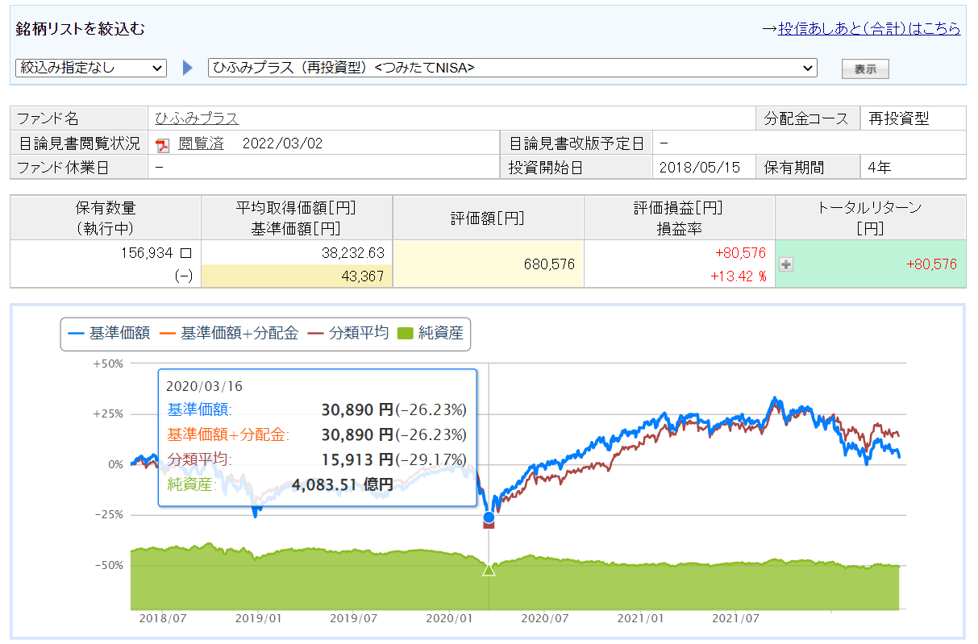The image size is (978, 644).
Task: Click the red PDF prospectus icon
Action: click(x=163, y=144)
